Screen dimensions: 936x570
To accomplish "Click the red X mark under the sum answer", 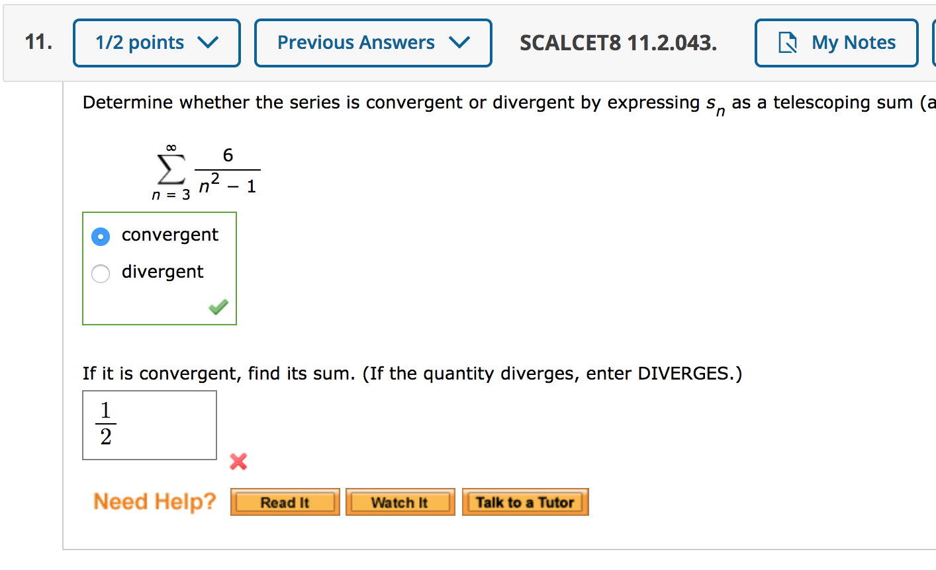I will (x=238, y=462).
